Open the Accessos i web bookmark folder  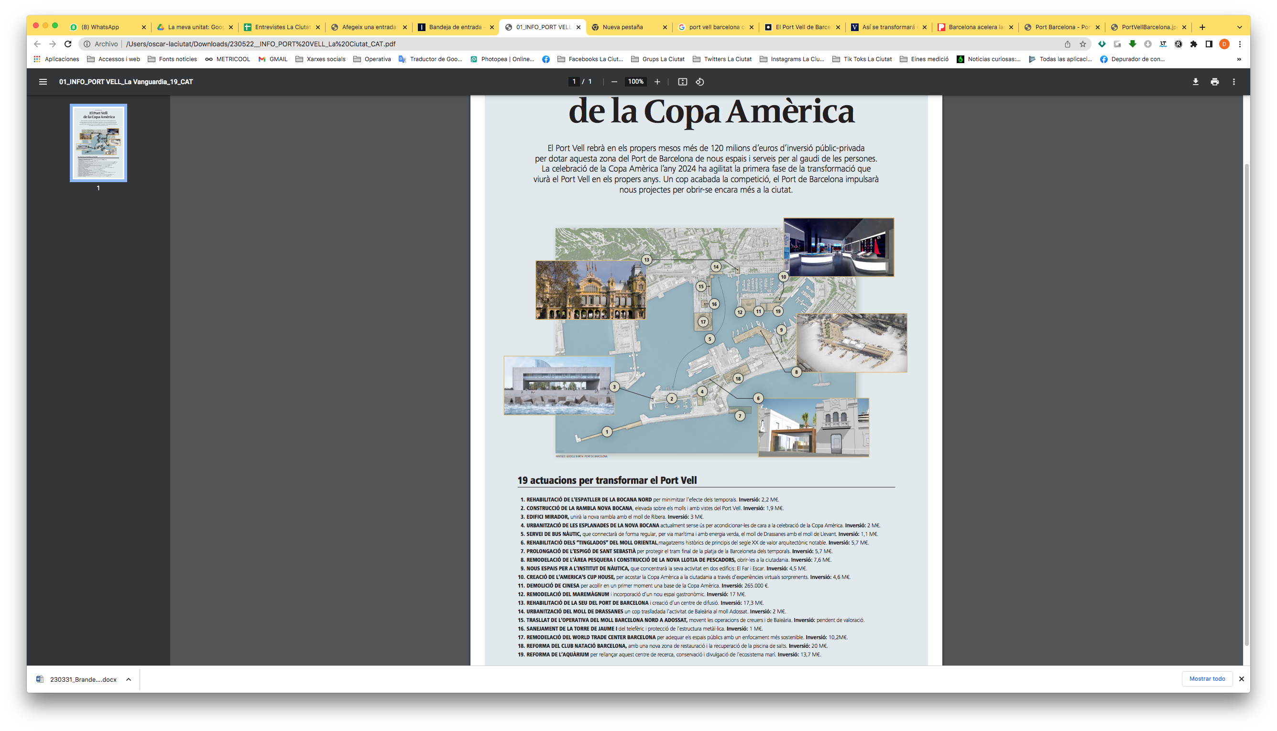(113, 59)
